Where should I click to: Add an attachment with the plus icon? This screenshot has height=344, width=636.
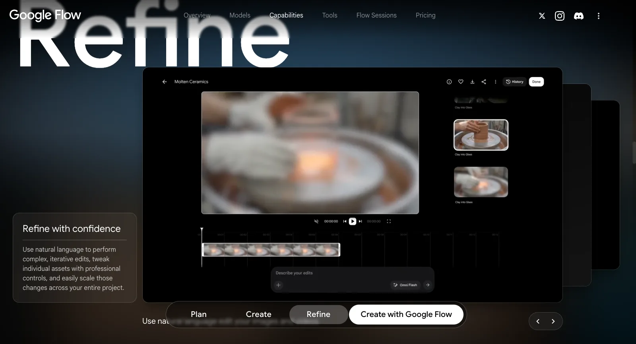tap(279, 285)
